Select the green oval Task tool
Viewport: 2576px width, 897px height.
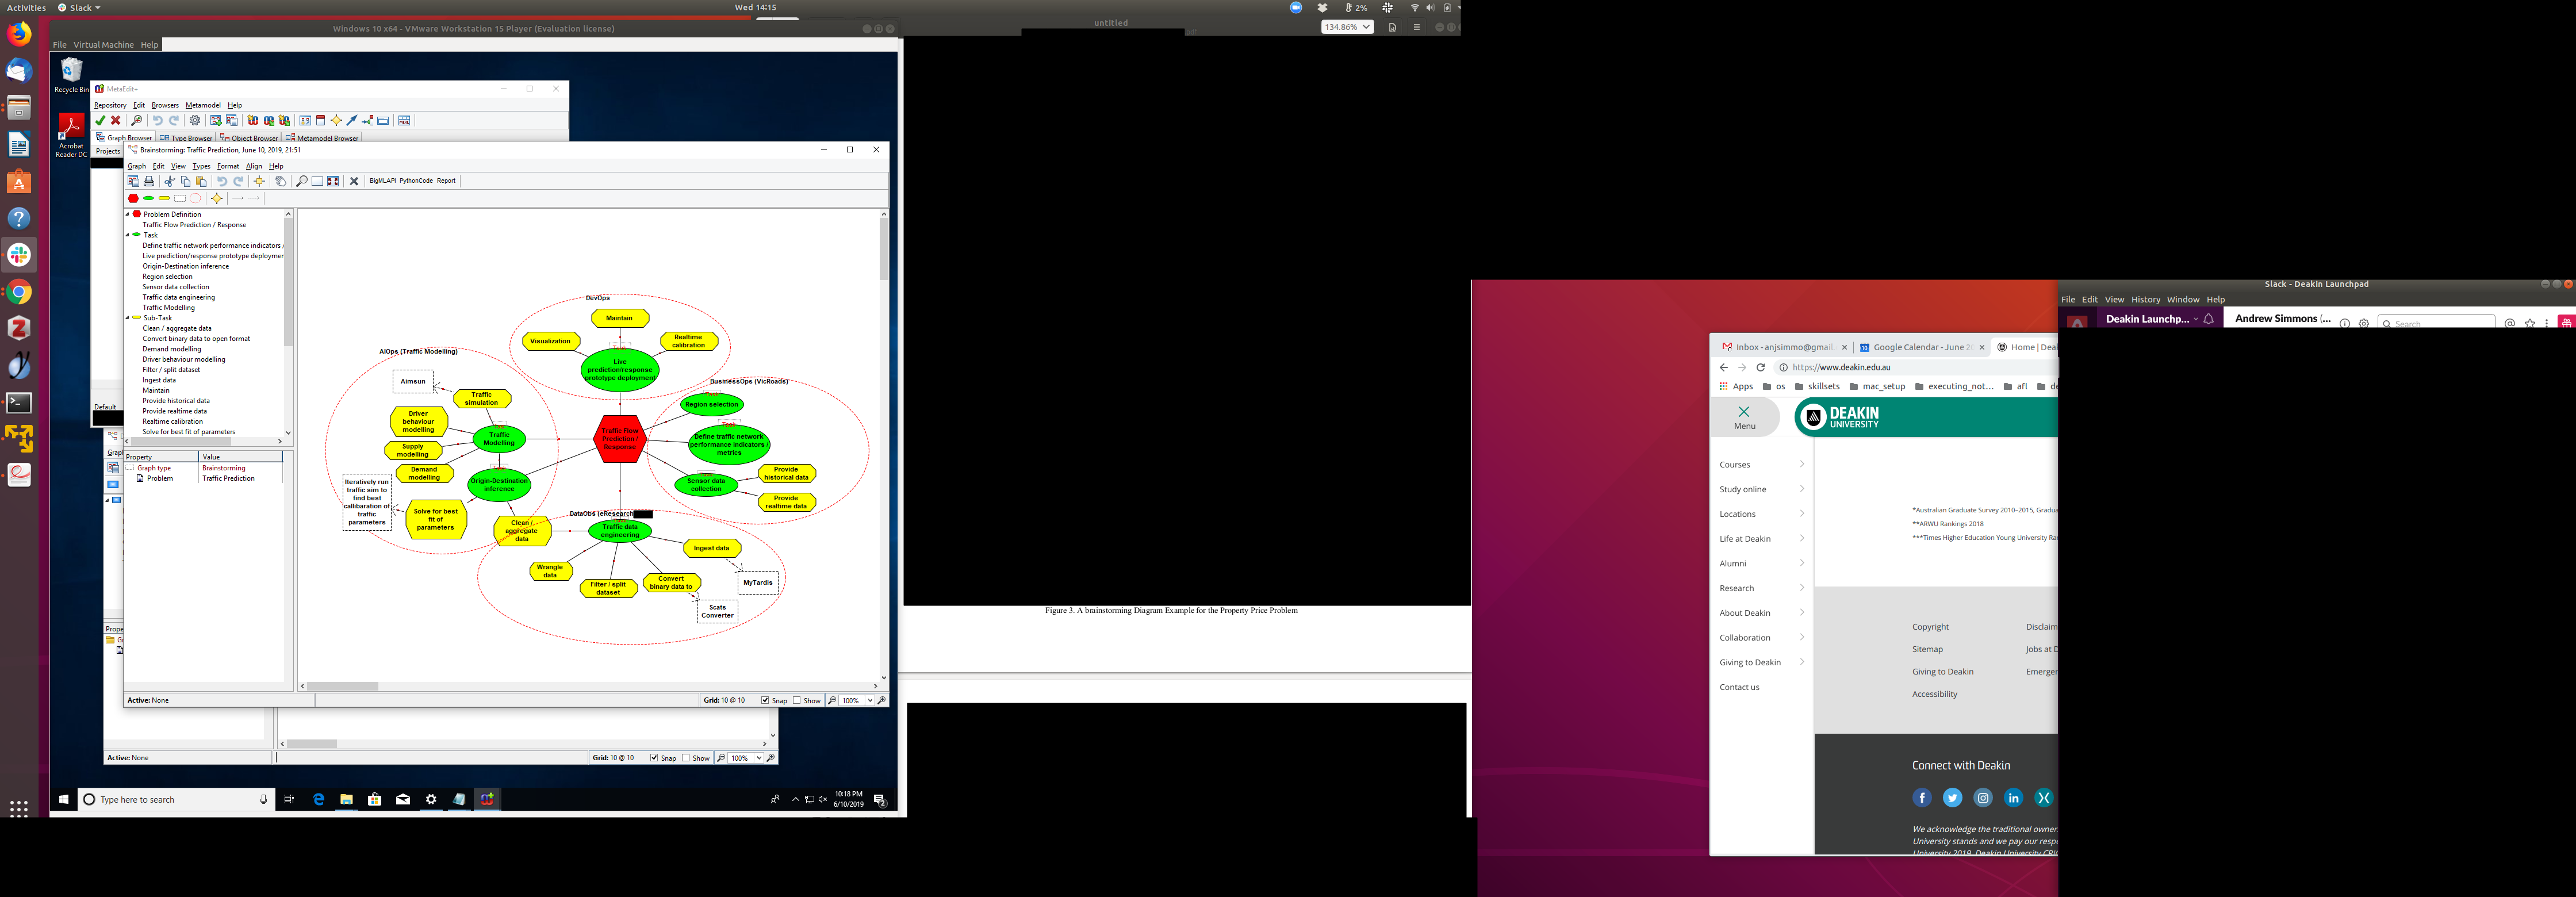pos(149,198)
